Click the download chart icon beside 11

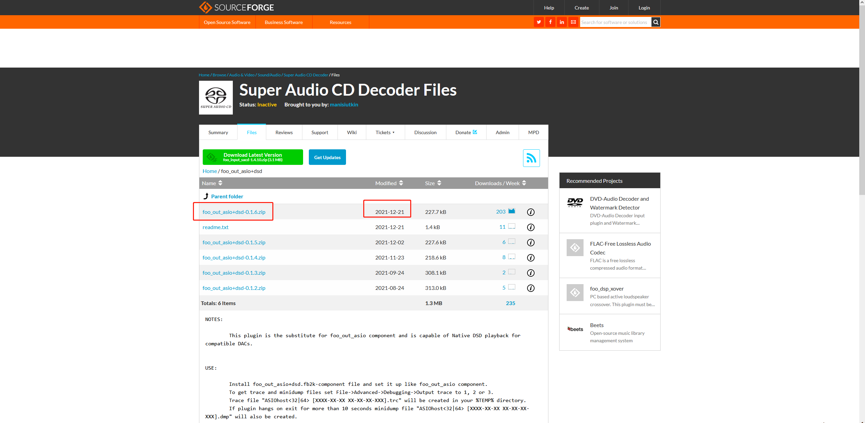(512, 226)
